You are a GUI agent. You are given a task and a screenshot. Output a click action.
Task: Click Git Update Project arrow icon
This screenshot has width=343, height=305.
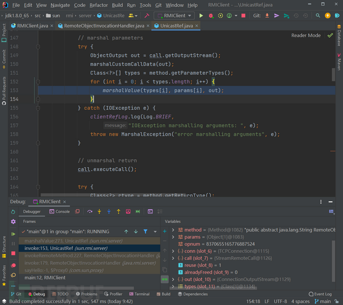click(x=267, y=15)
